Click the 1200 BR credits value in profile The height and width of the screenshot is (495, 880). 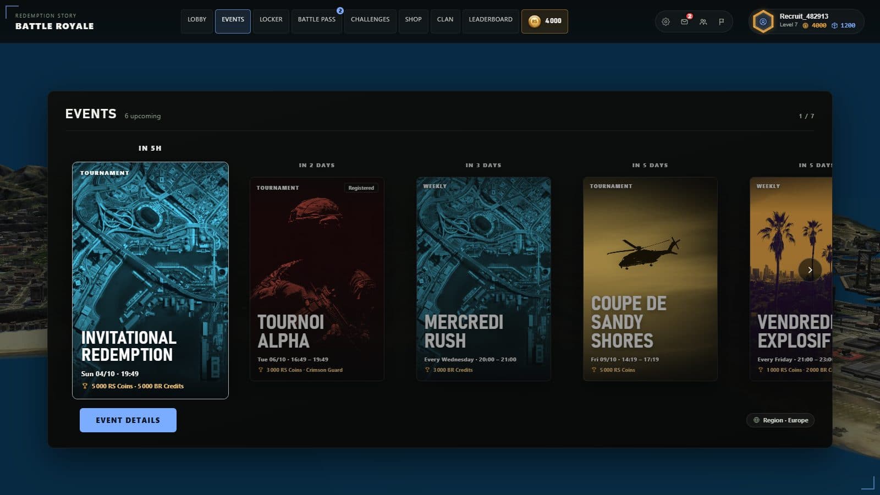pyautogui.click(x=848, y=25)
